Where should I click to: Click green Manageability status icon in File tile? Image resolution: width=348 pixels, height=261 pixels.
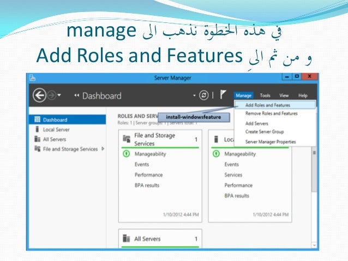pos(127,154)
